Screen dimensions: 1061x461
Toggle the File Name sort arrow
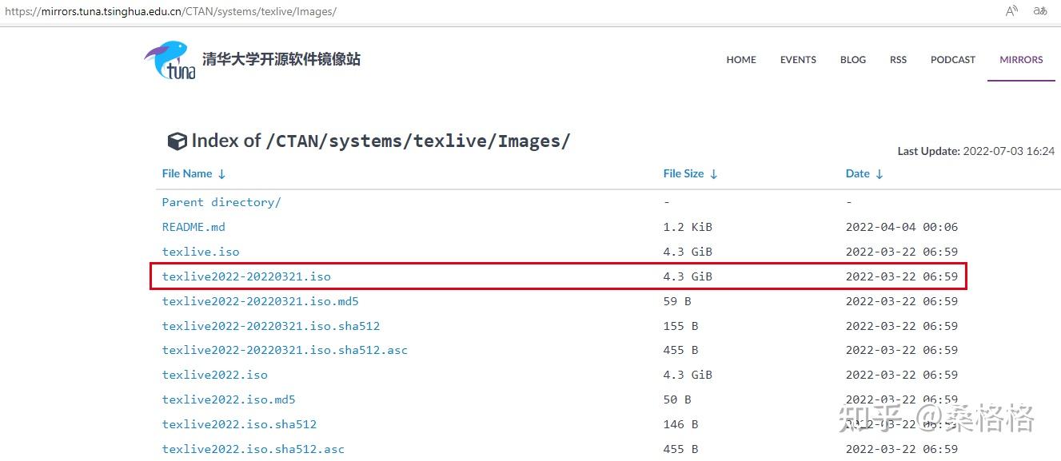point(221,174)
